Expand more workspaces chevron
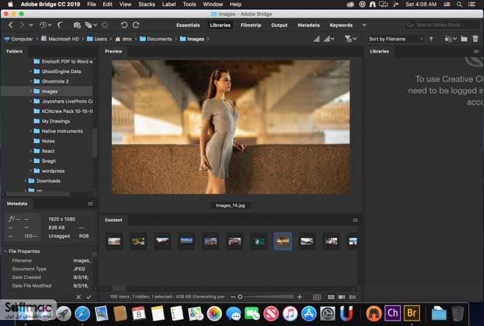 point(364,25)
